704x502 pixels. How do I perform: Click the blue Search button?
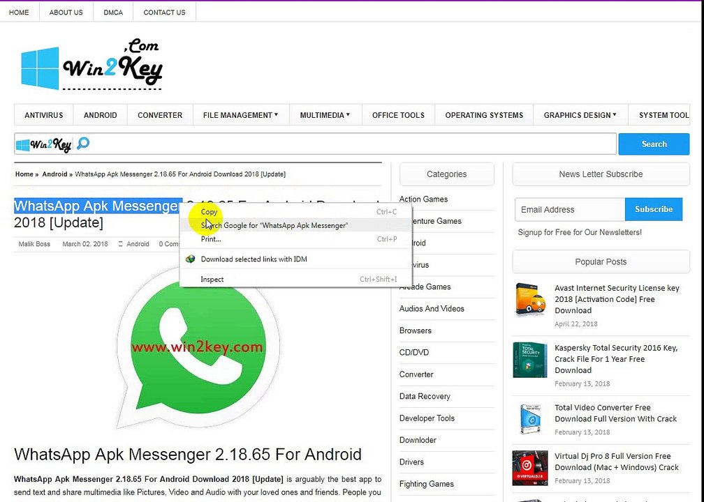[x=654, y=144]
